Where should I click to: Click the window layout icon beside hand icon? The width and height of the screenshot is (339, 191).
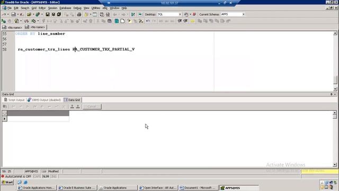coord(95,14)
